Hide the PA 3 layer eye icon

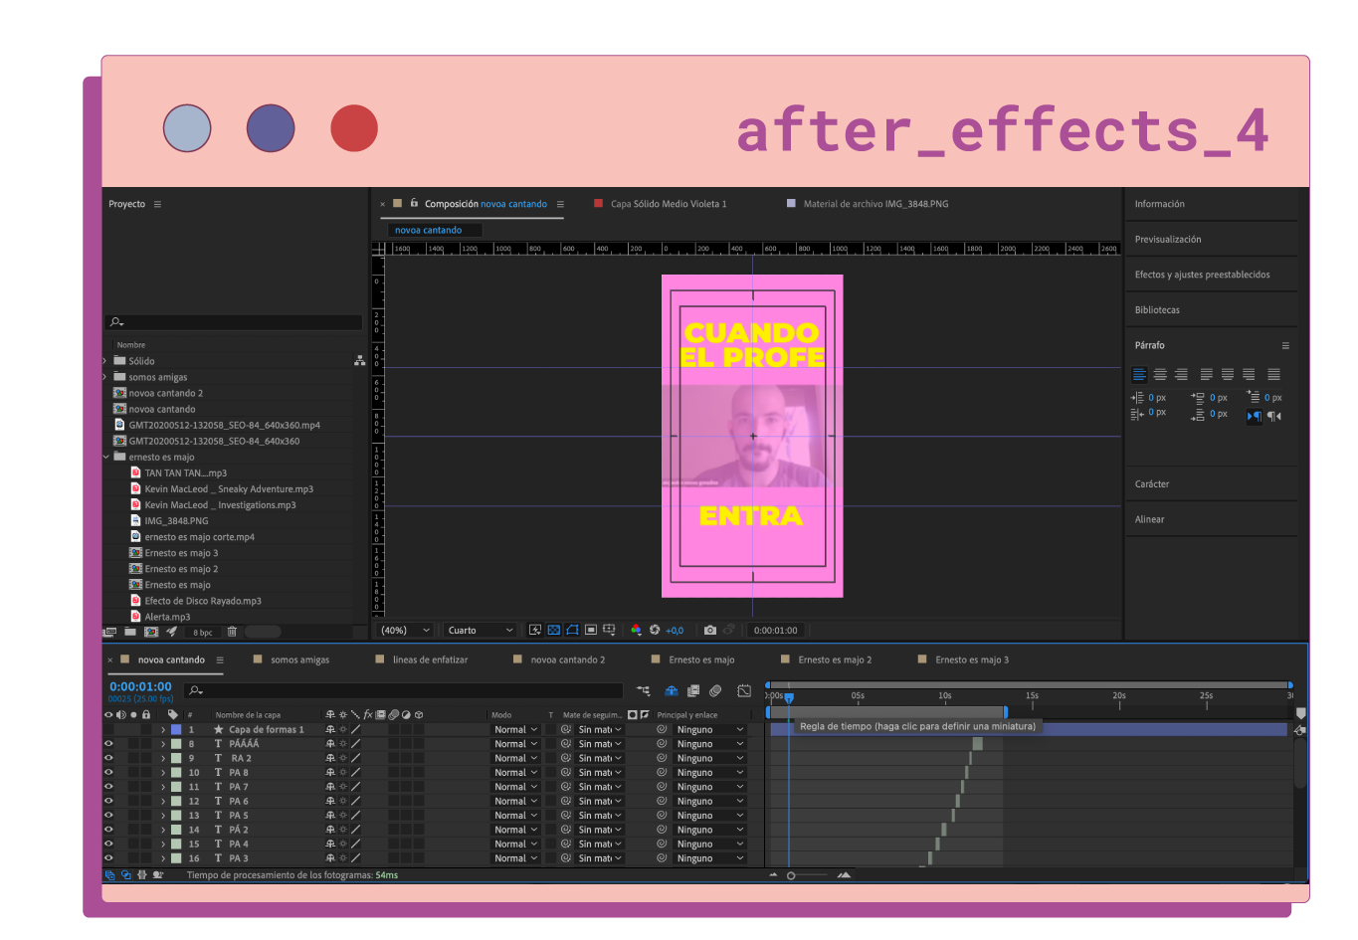(108, 857)
